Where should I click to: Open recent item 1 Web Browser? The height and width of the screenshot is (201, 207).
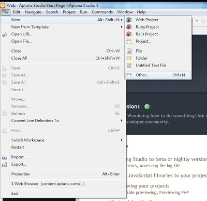(63, 184)
